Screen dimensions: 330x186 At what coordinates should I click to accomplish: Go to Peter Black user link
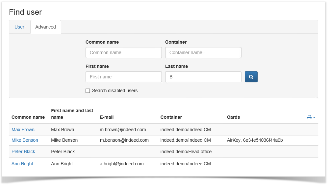[23, 152]
